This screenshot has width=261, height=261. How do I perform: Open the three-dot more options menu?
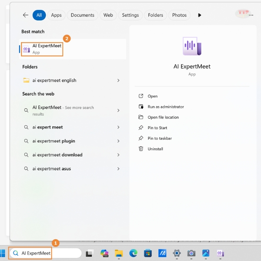point(251,15)
